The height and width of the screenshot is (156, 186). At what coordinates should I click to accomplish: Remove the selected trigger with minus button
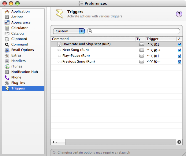pyautogui.click(x=62, y=142)
